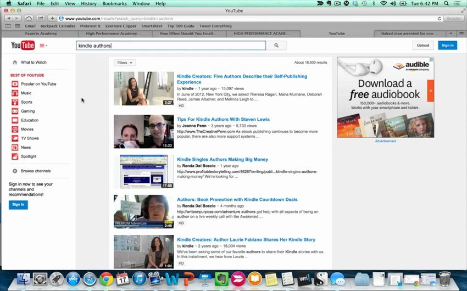
Task: Click the Education sidebar icon
Action: coord(15,120)
